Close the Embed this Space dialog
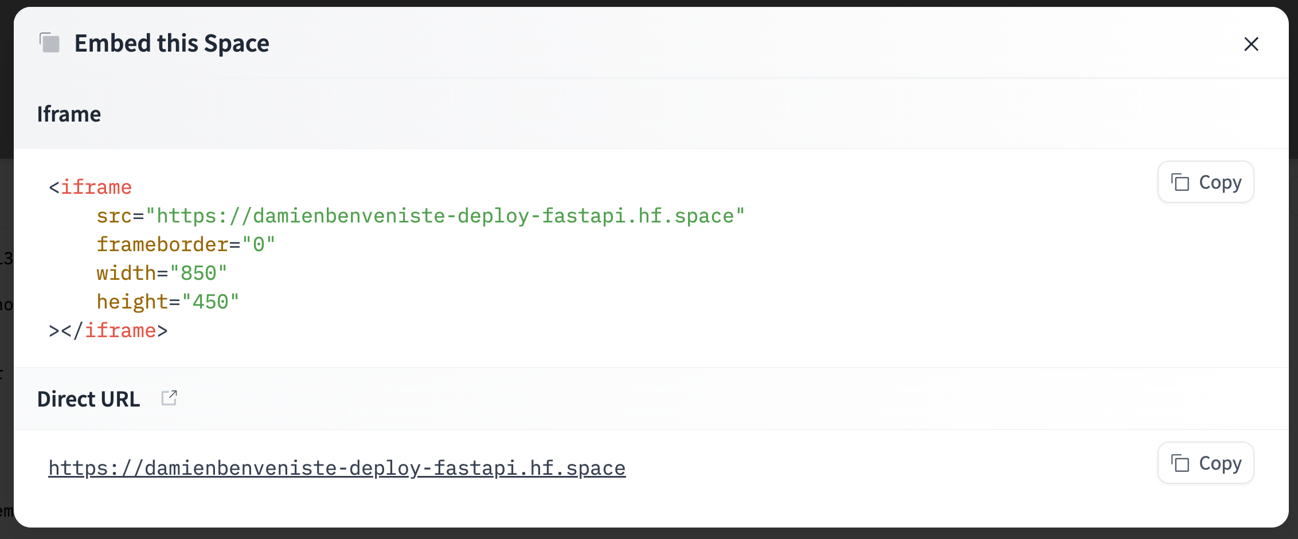This screenshot has height=539, width=1298. pos(1251,44)
